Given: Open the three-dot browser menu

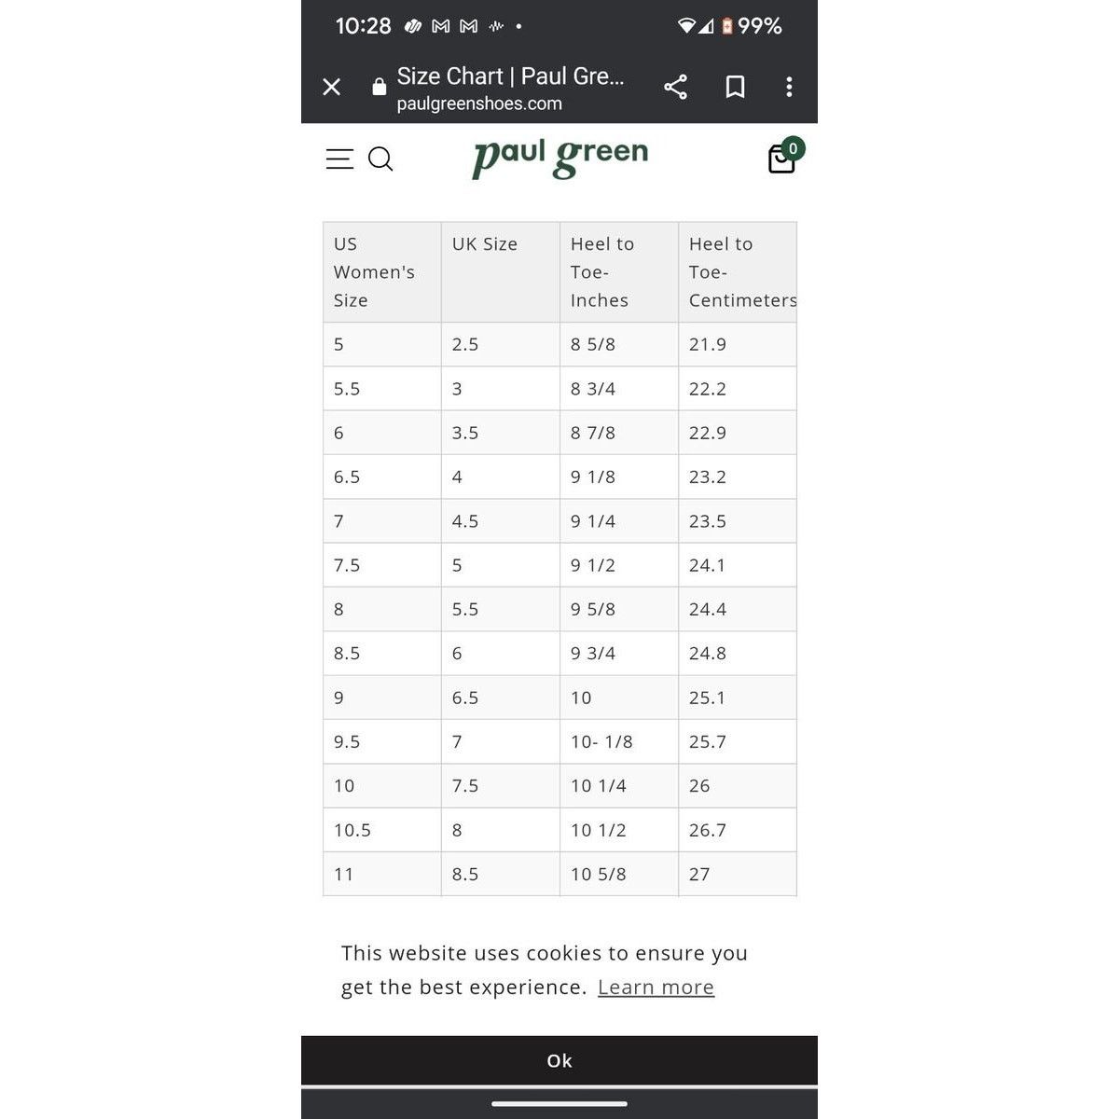Looking at the screenshot, I should pos(789,87).
